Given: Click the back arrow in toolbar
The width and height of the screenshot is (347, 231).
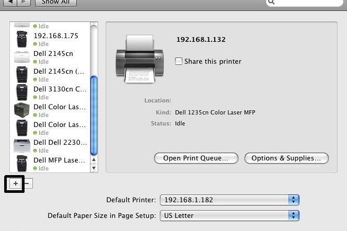Looking at the screenshot, I should [10, 3].
